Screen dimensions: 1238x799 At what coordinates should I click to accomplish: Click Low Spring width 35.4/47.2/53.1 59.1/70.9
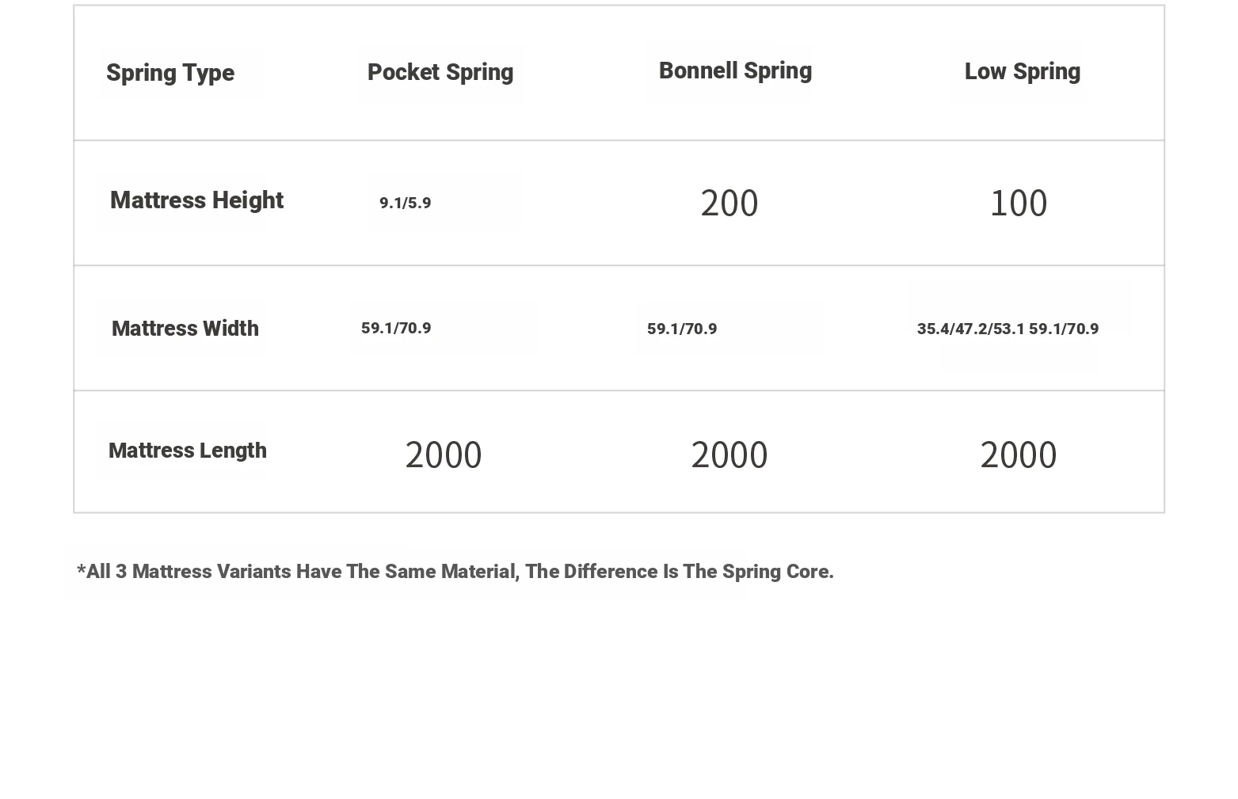[x=1008, y=329]
